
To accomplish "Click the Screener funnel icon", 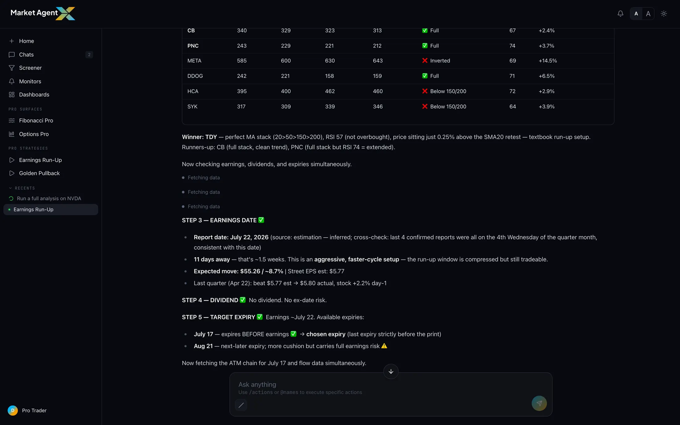I will pos(12,68).
